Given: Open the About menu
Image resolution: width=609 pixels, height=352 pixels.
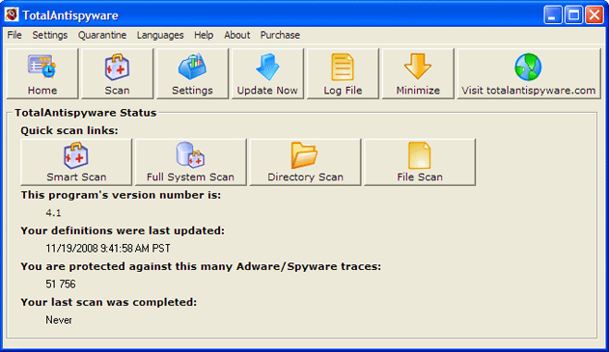Looking at the screenshot, I should click(236, 35).
